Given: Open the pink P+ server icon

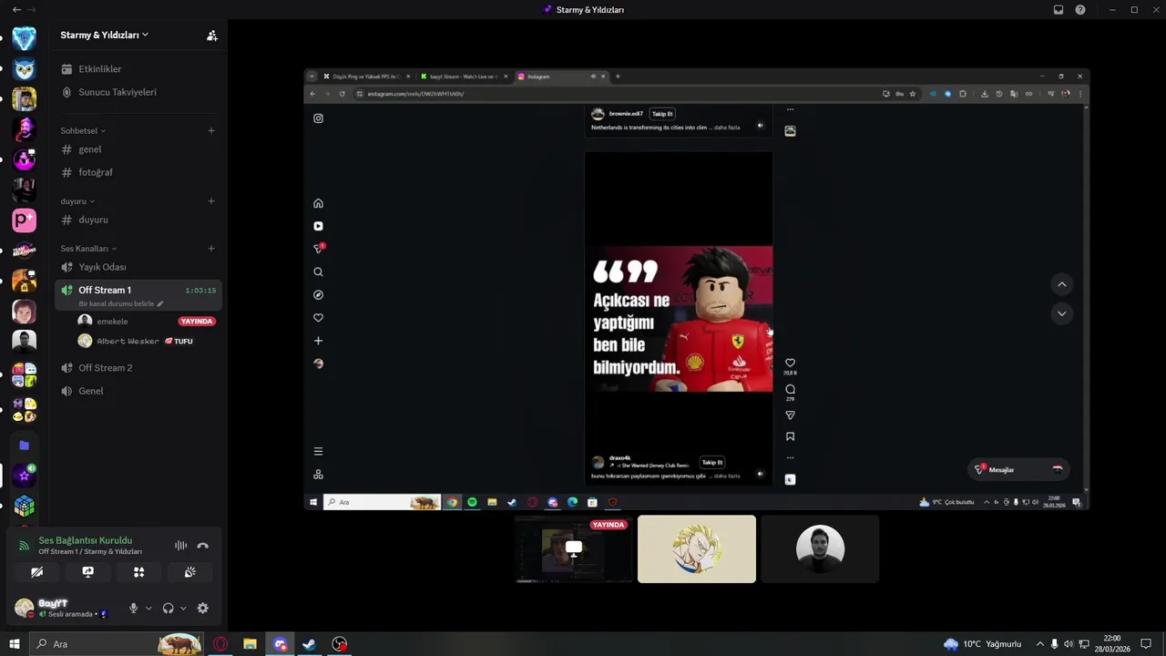Looking at the screenshot, I should tap(25, 220).
